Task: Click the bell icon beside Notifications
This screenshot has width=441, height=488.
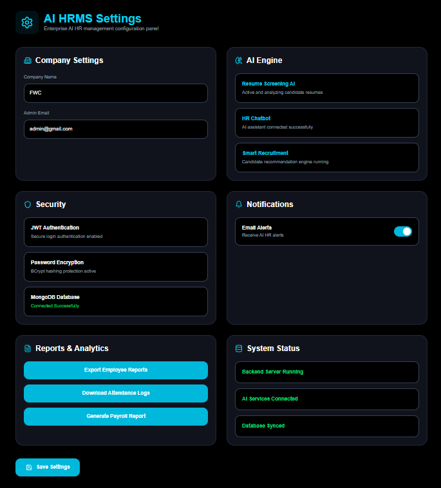Action: pyautogui.click(x=239, y=204)
